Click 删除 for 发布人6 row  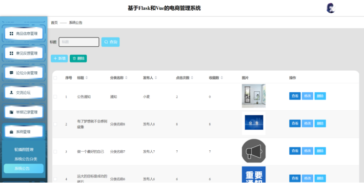click(x=320, y=178)
